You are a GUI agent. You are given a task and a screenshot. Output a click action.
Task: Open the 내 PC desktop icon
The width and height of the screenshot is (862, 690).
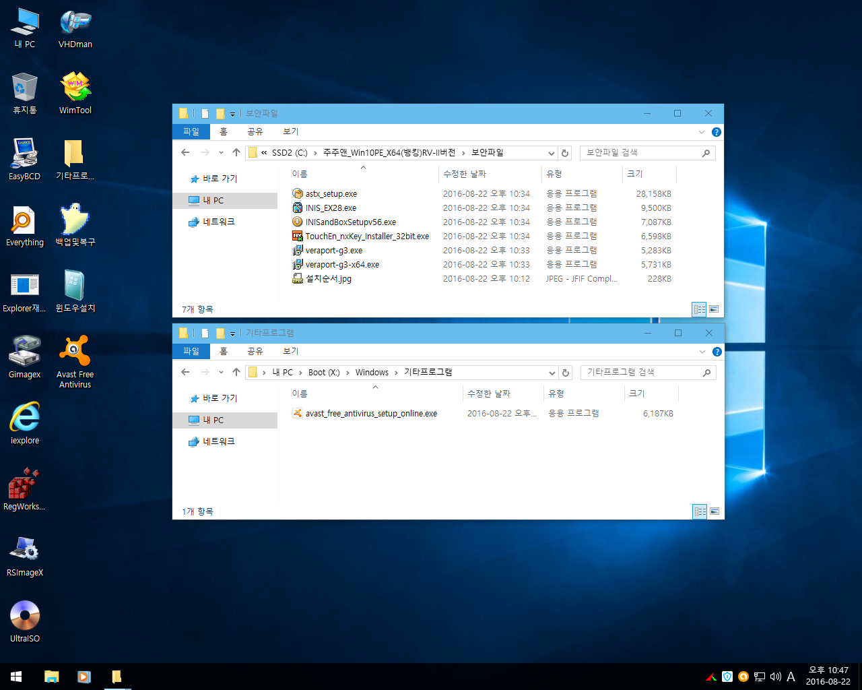[25, 28]
